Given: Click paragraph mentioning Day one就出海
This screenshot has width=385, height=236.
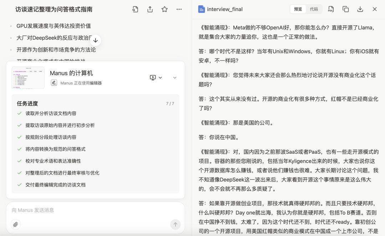Looking at the screenshot, I should 288,217.
